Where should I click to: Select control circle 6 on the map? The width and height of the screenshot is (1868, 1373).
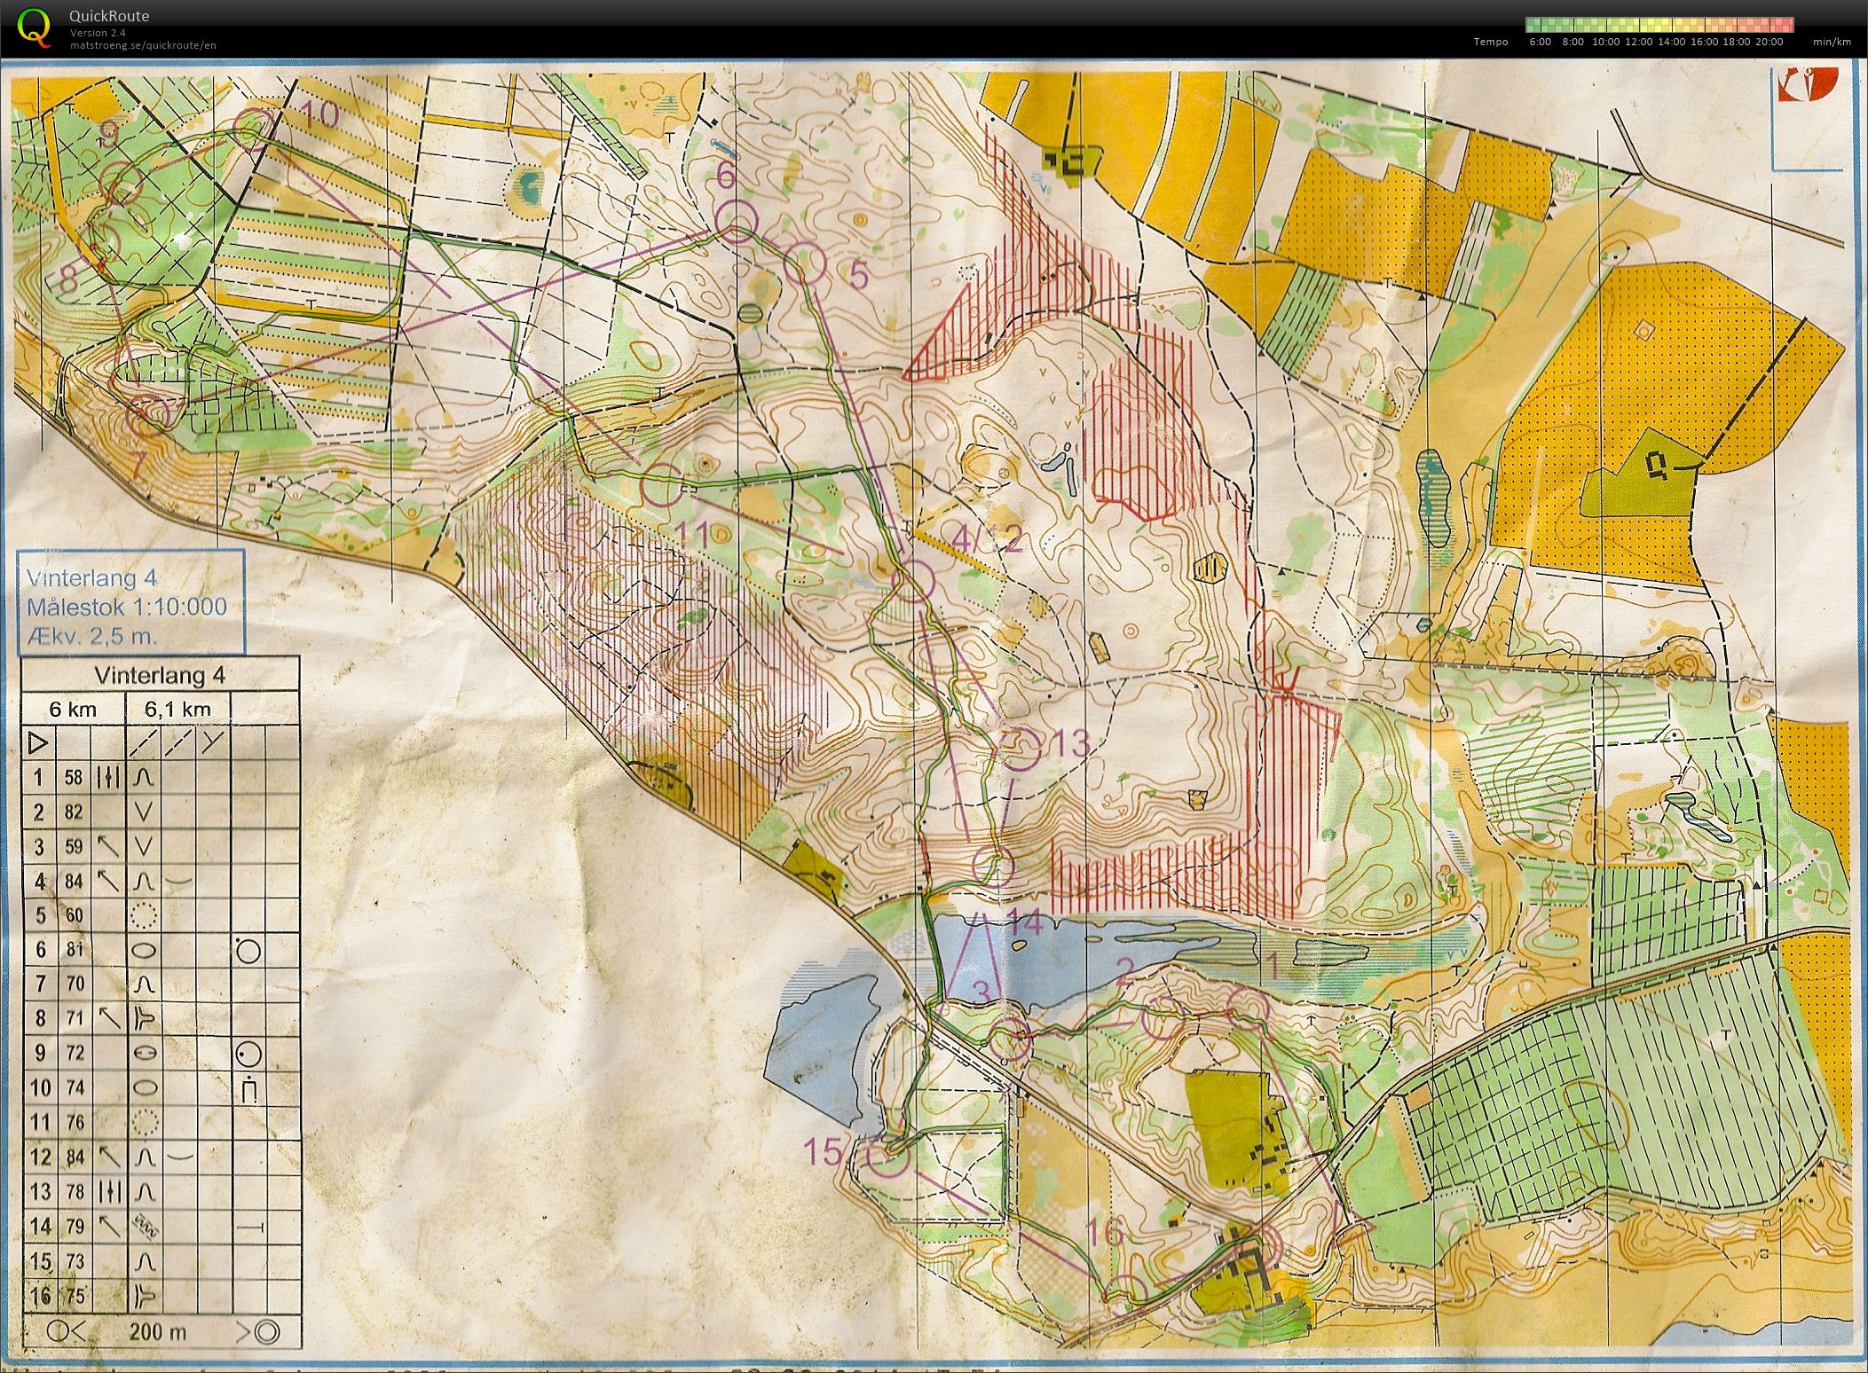(736, 222)
